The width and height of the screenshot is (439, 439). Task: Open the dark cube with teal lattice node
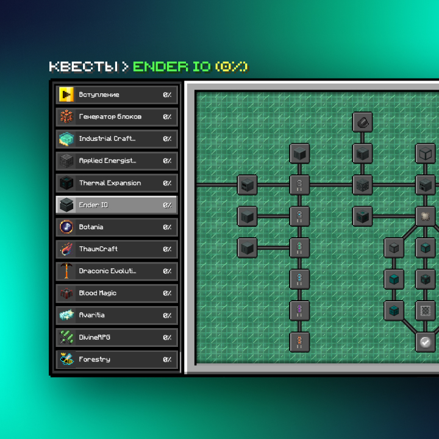pyautogui.click(x=426, y=279)
